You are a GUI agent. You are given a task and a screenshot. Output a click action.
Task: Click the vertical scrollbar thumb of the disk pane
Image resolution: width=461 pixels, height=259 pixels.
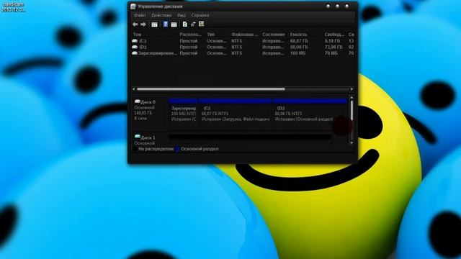[x=352, y=110]
